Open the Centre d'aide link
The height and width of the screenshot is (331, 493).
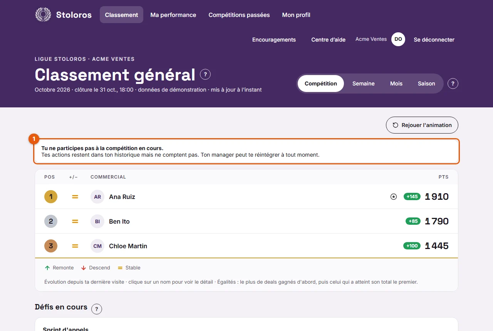coord(329,40)
